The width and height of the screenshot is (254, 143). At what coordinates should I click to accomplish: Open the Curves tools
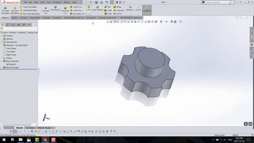point(138,8)
